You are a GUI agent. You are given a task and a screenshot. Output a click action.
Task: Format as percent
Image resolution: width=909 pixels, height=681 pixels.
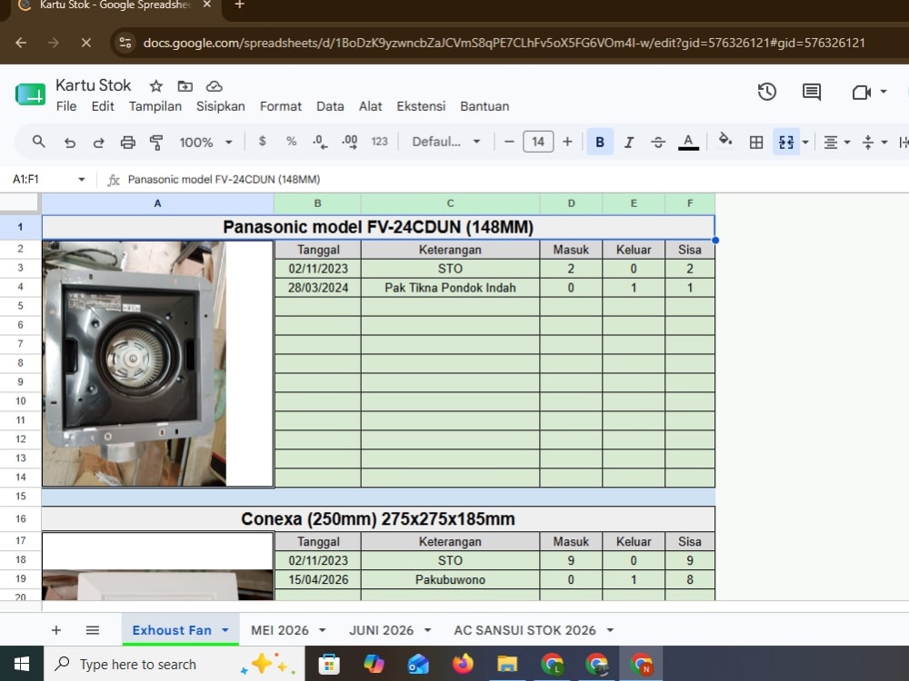click(x=291, y=142)
